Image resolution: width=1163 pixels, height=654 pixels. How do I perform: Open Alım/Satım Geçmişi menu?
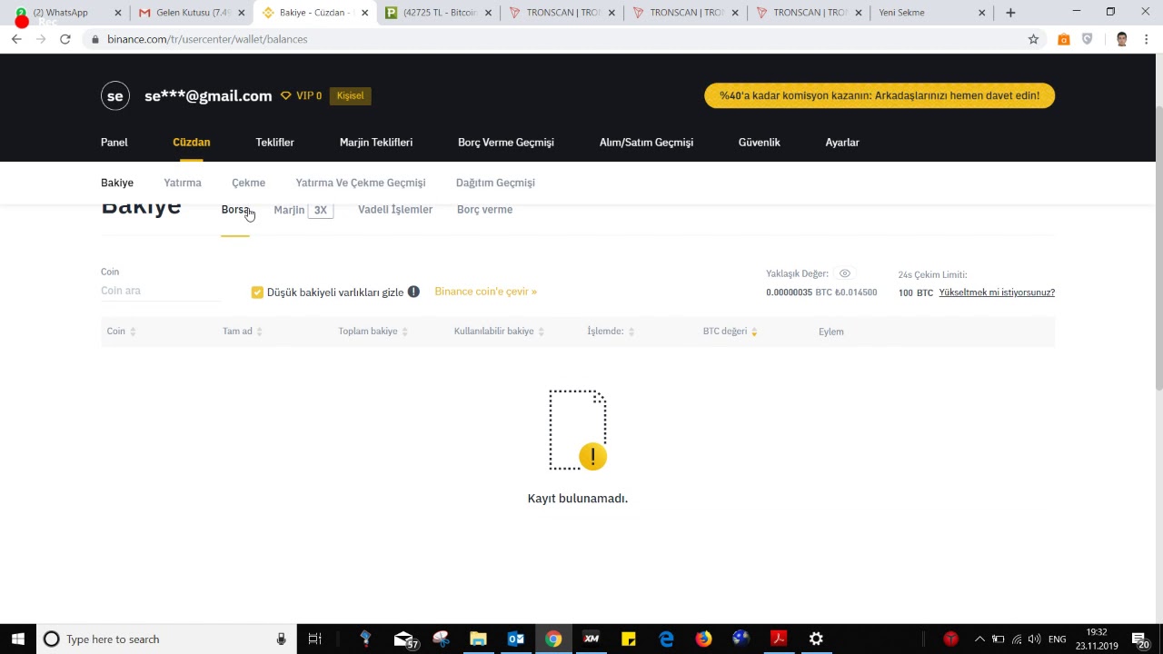[646, 143]
